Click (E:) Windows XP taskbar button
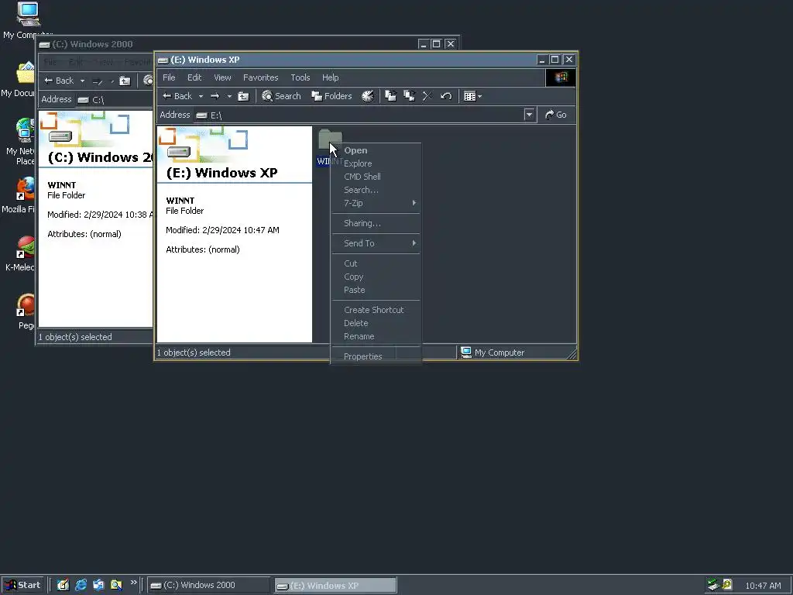The width and height of the screenshot is (793, 595). (336, 586)
